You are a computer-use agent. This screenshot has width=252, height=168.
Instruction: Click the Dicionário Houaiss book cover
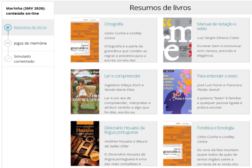[x=85, y=143]
